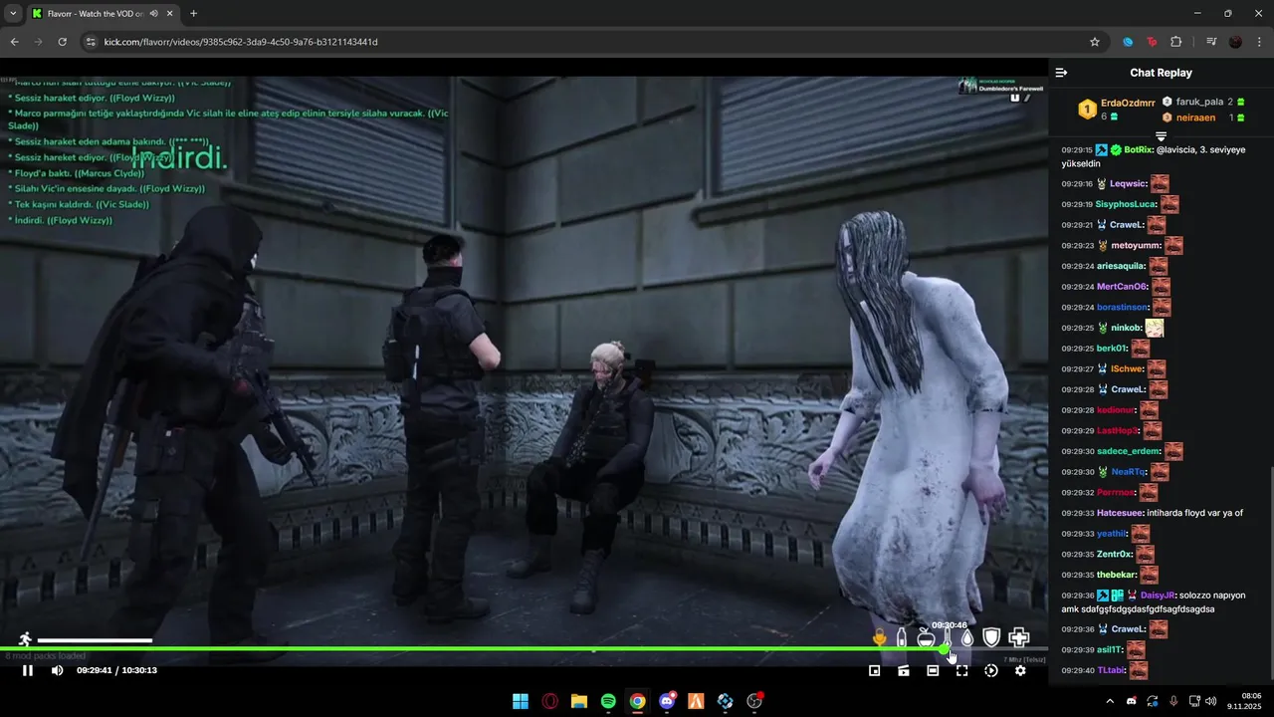The image size is (1274, 717).
Task: Click NeaRTq username in chat
Action: click(1129, 472)
